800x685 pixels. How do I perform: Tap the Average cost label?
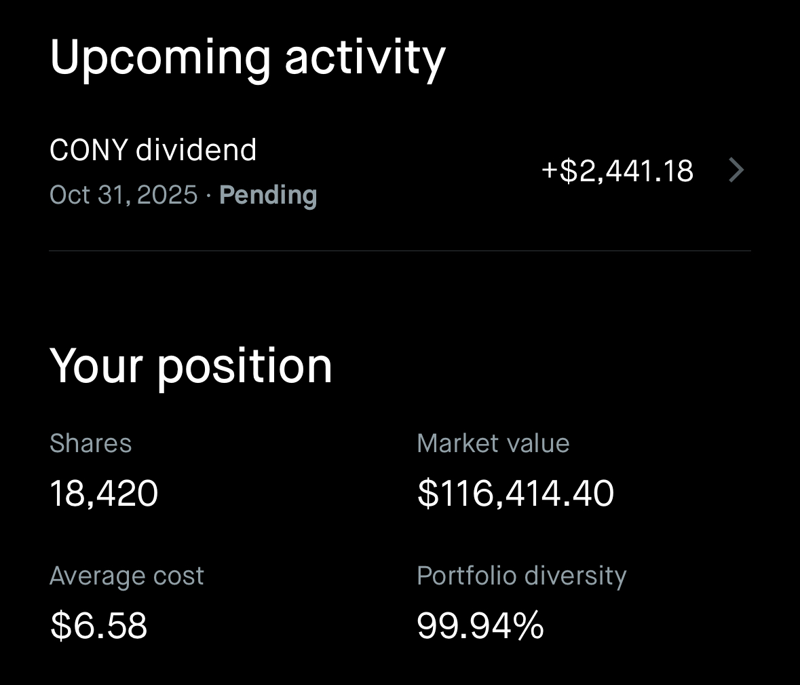pyautogui.click(x=127, y=576)
